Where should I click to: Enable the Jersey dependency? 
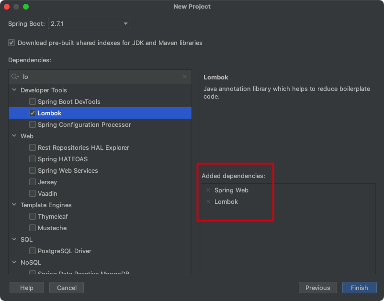click(x=33, y=182)
